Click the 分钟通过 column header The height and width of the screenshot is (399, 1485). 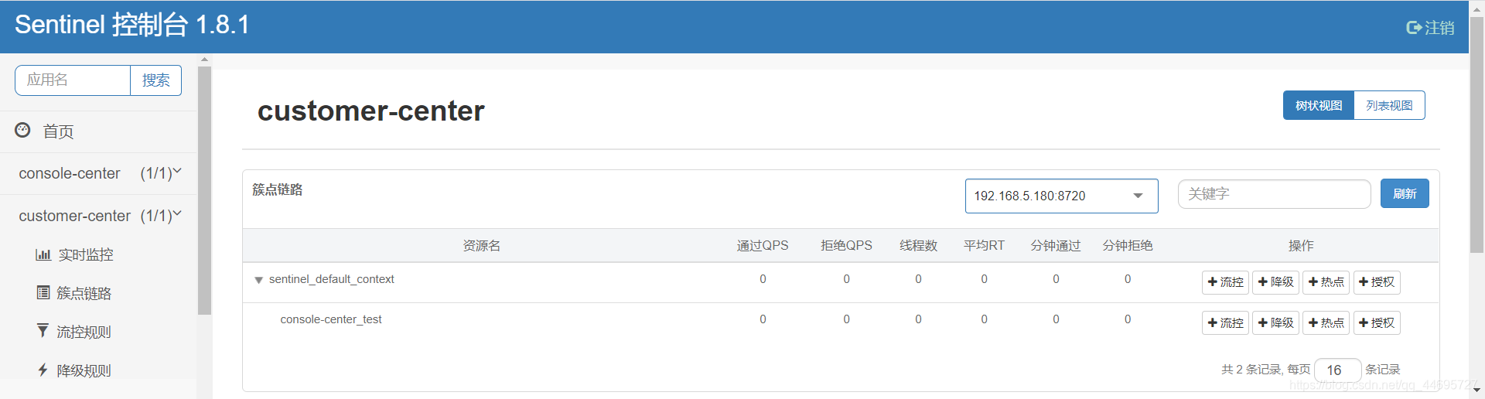coord(1056,245)
